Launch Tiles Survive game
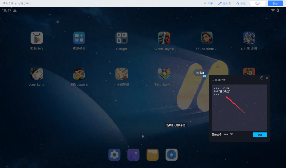The image size is (286, 168). [x=164, y=74]
